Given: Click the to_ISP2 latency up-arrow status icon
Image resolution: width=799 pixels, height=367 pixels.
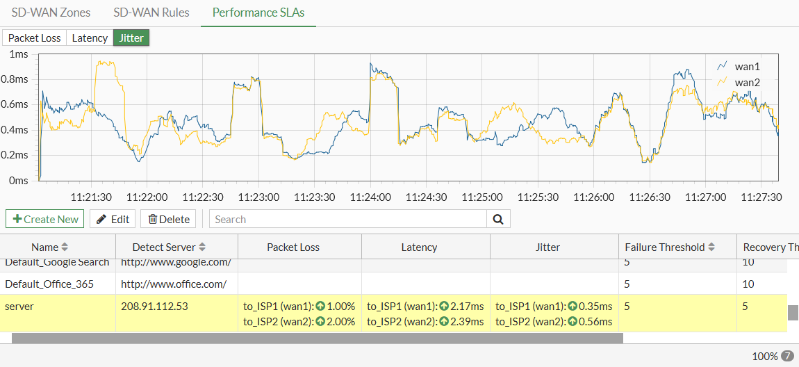Looking at the screenshot, I should coord(444,322).
